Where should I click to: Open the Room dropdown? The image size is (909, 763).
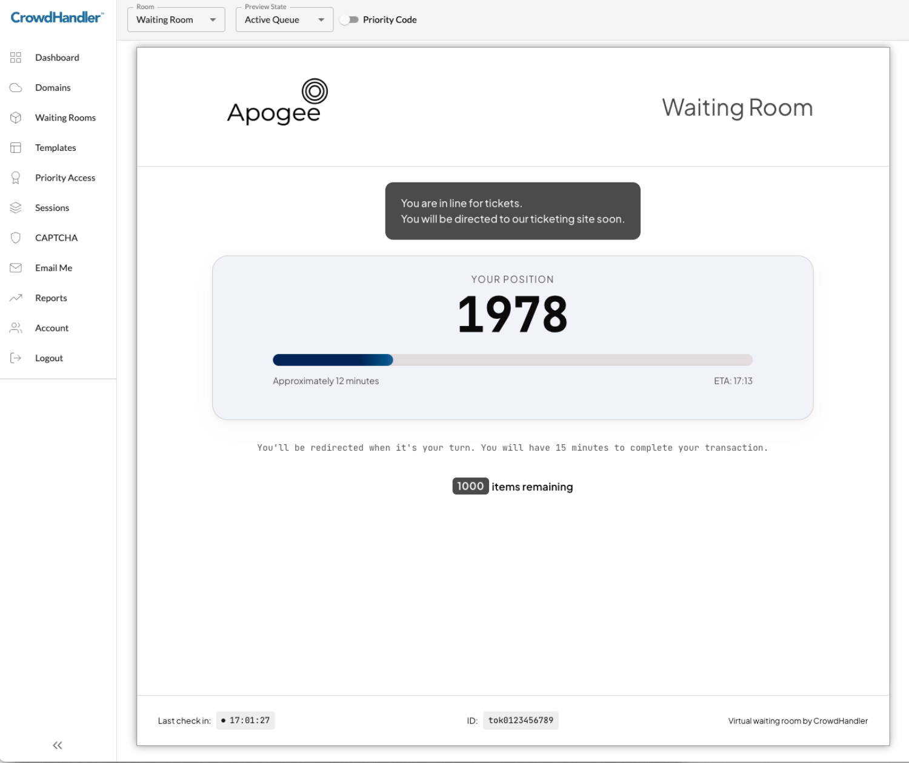(x=176, y=19)
